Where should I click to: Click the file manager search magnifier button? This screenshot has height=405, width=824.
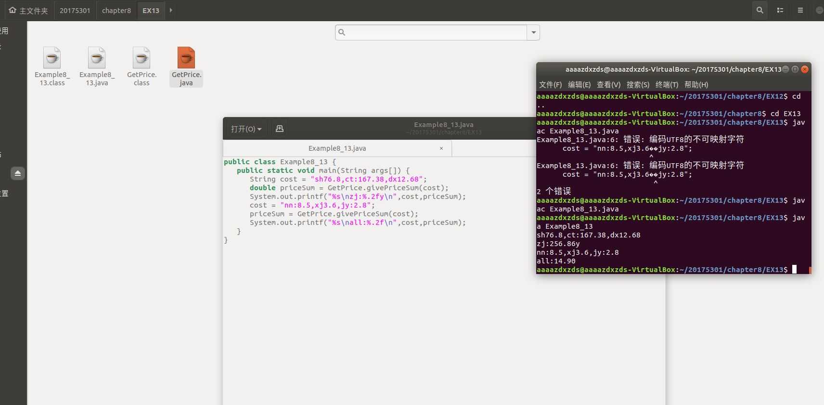pyautogui.click(x=760, y=10)
